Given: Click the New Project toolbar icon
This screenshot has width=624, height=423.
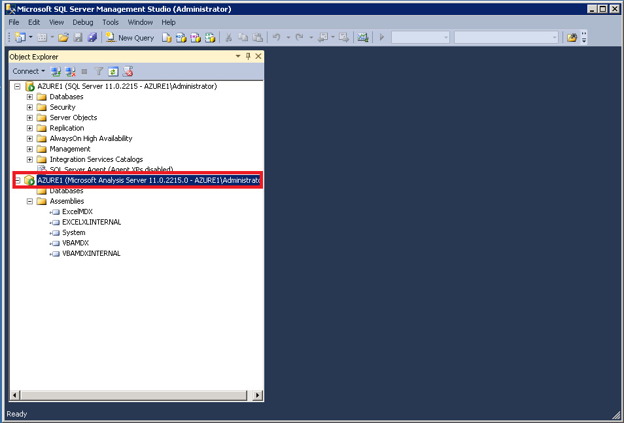Looking at the screenshot, I should (20, 37).
